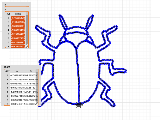Click coord cell A8 with -69.3274531
Screen dimensions: 160x120
[x=17, y=104]
